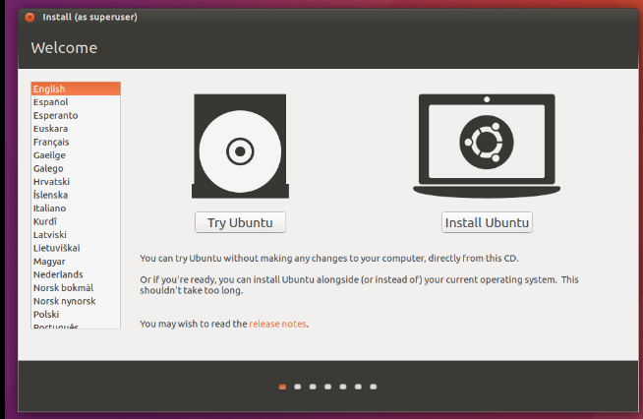643x419 pixels.
Task: Select Íslenska language
Action: tap(76, 195)
